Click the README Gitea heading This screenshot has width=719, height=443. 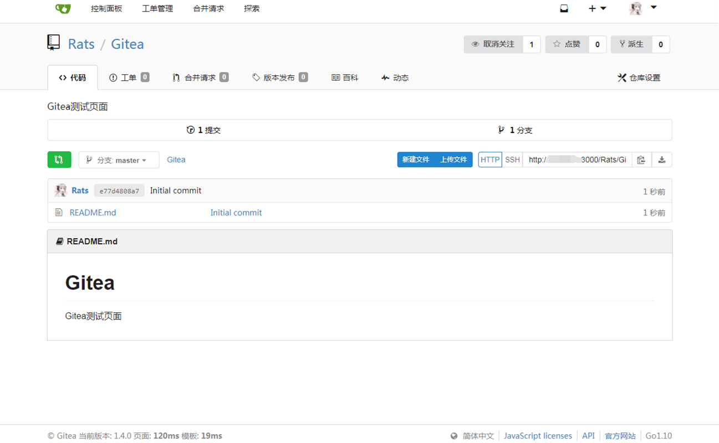[x=90, y=283]
